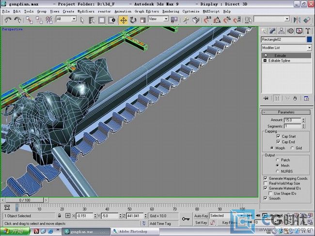
Task: Open the Mirror tool
Action: [x=297, y=20]
